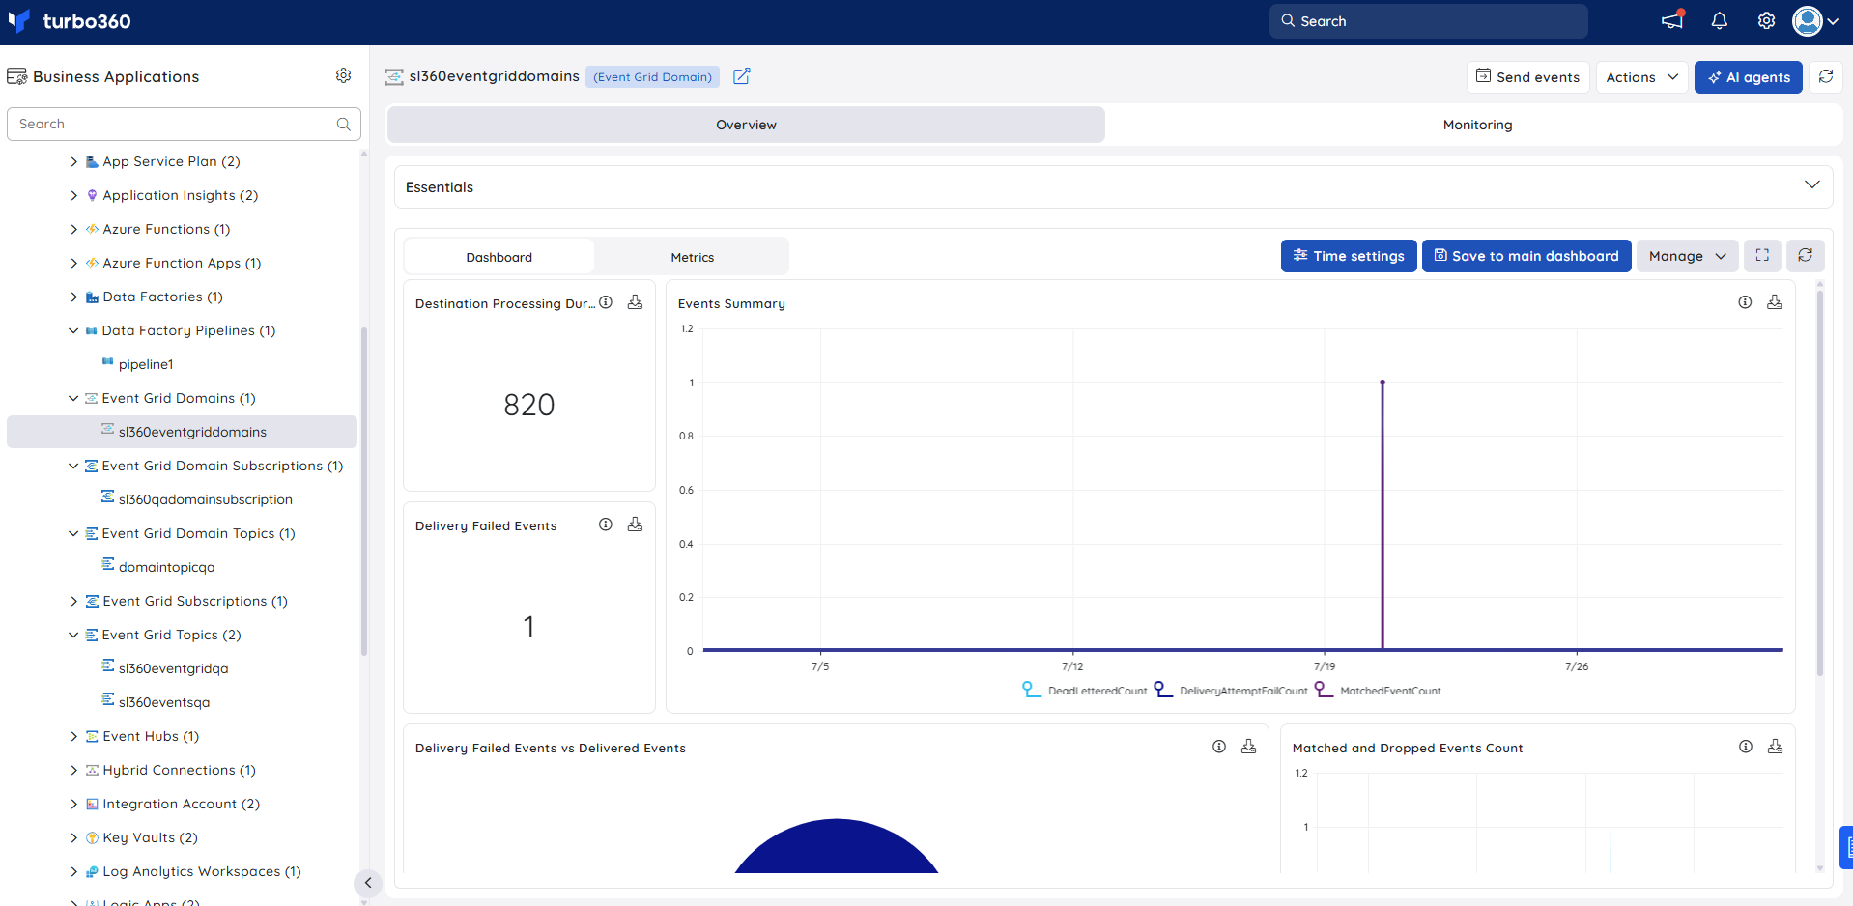Collapse Data Factory Pipelines node
The image size is (1853, 906).
(x=73, y=330)
